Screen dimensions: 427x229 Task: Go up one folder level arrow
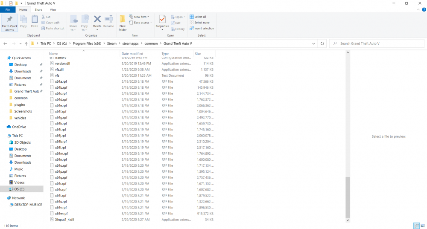(26, 43)
